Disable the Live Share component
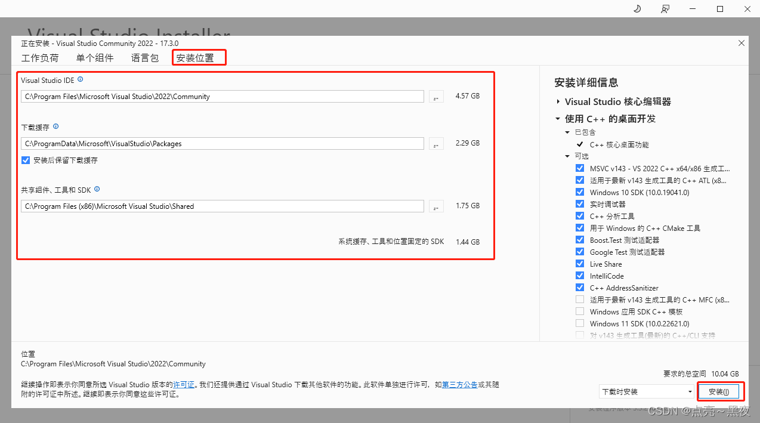 579,263
